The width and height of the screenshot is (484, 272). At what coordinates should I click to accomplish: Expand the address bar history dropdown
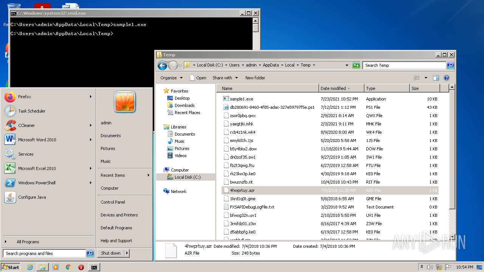(347, 65)
